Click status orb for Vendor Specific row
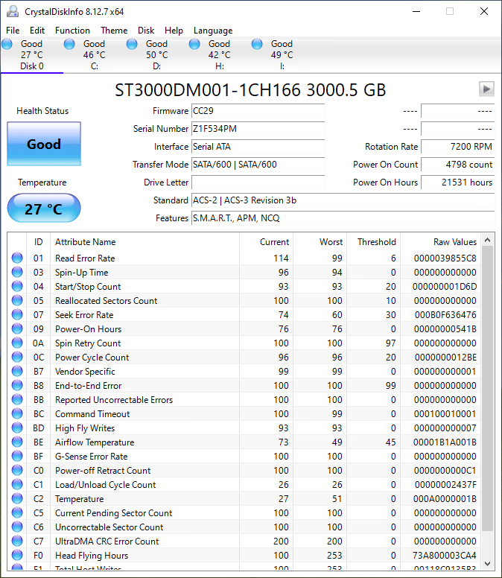Screen dimensions: 502x578 pyautogui.click(x=17, y=371)
